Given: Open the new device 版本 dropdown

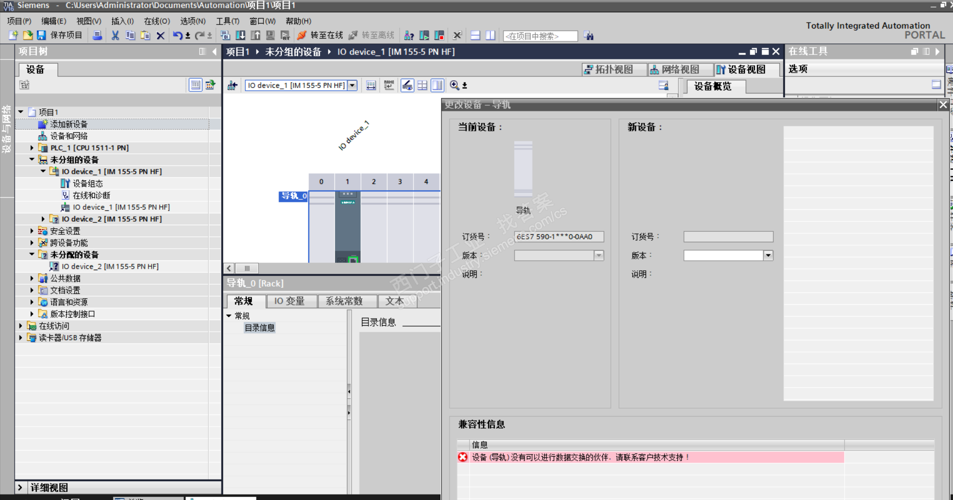Looking at the screenshot, I should coord(768,256).
